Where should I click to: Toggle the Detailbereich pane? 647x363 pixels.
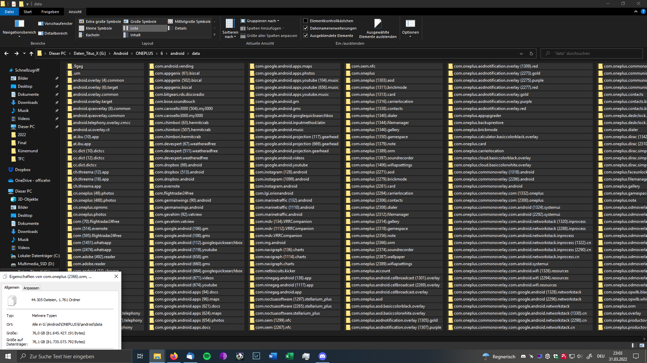point(53,33)
